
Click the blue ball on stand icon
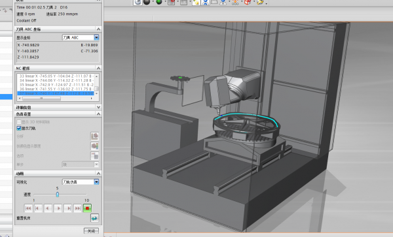(223, 2)
